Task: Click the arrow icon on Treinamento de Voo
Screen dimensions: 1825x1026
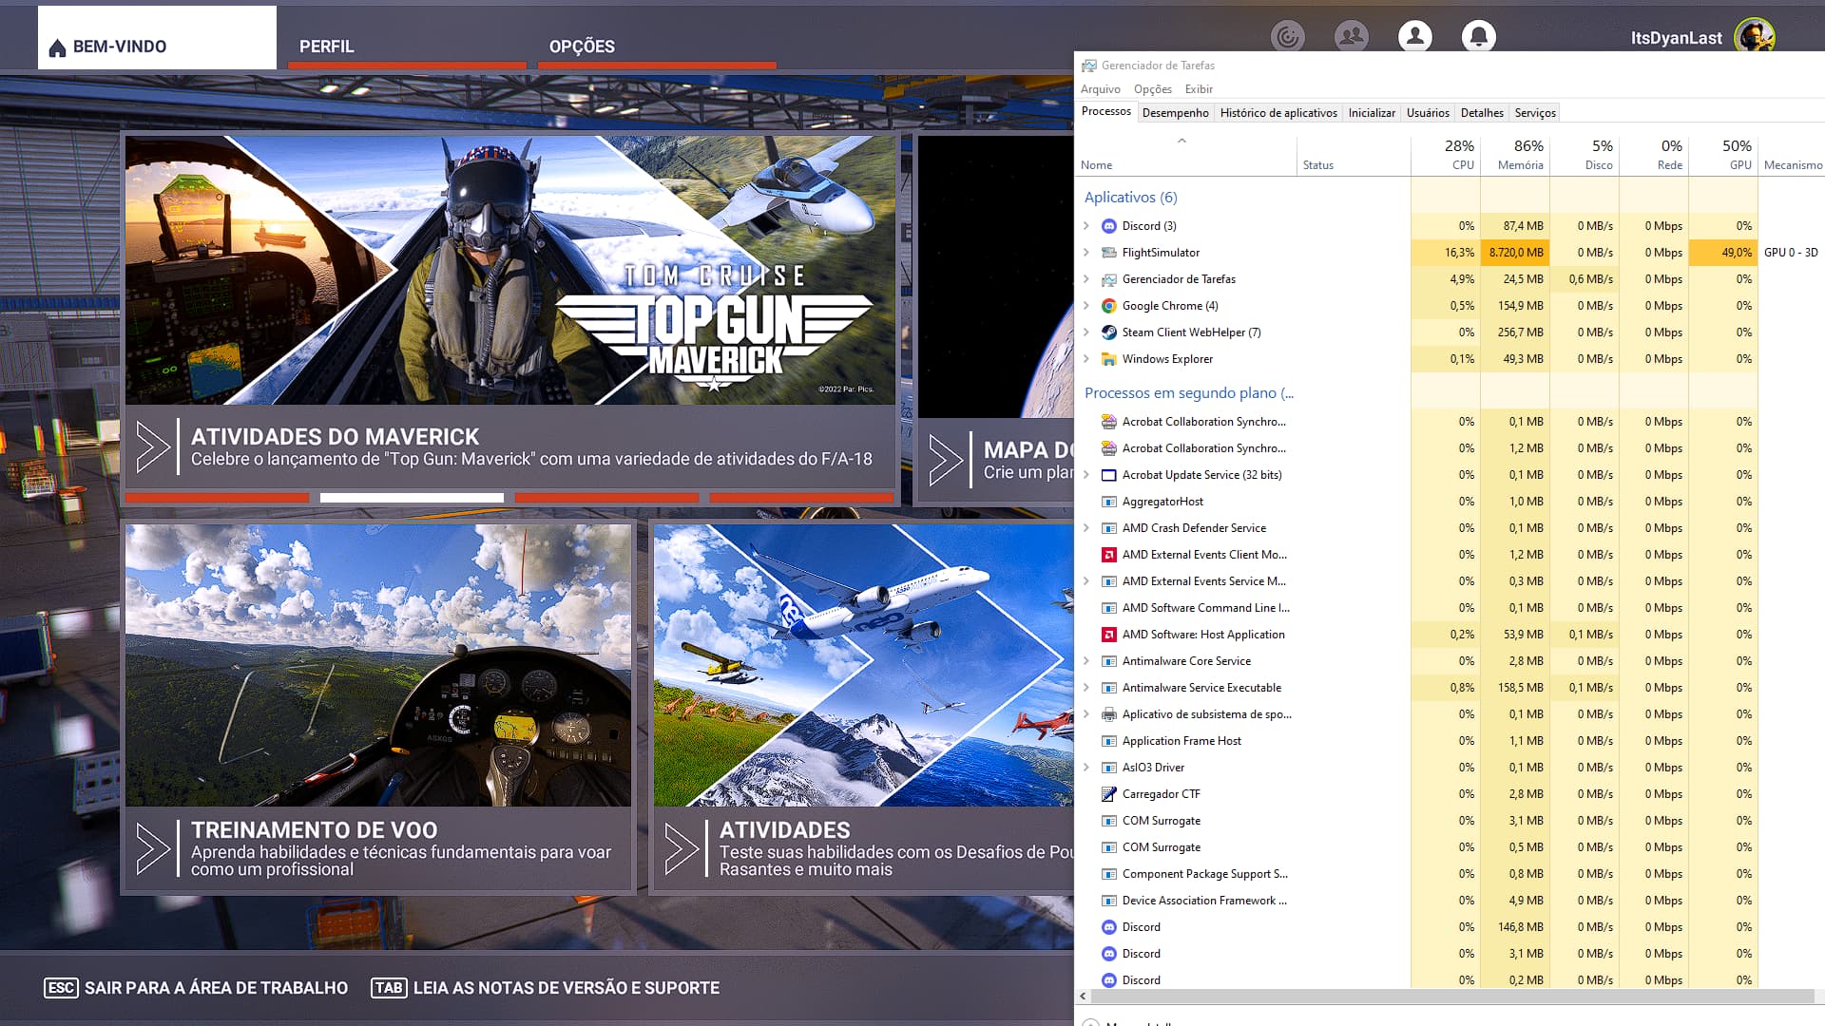Action: tap(152, 848)
